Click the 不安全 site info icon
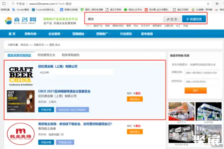Screen dimensions: 224x149 point(13,4)
